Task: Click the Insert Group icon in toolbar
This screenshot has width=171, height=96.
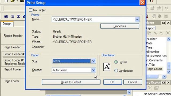Action: [x=13, y=17]
